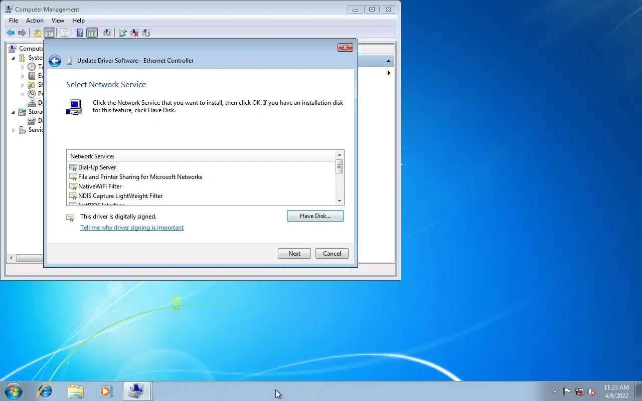Show hidden icons in the system tray

click(x=555, y=391)
